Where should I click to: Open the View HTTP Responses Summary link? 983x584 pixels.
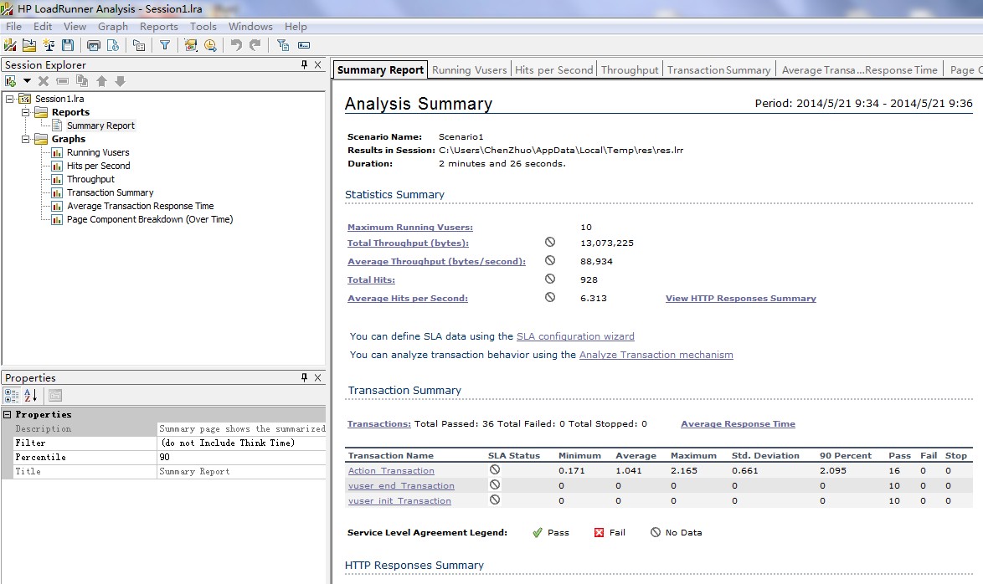[x=740, y=298]
